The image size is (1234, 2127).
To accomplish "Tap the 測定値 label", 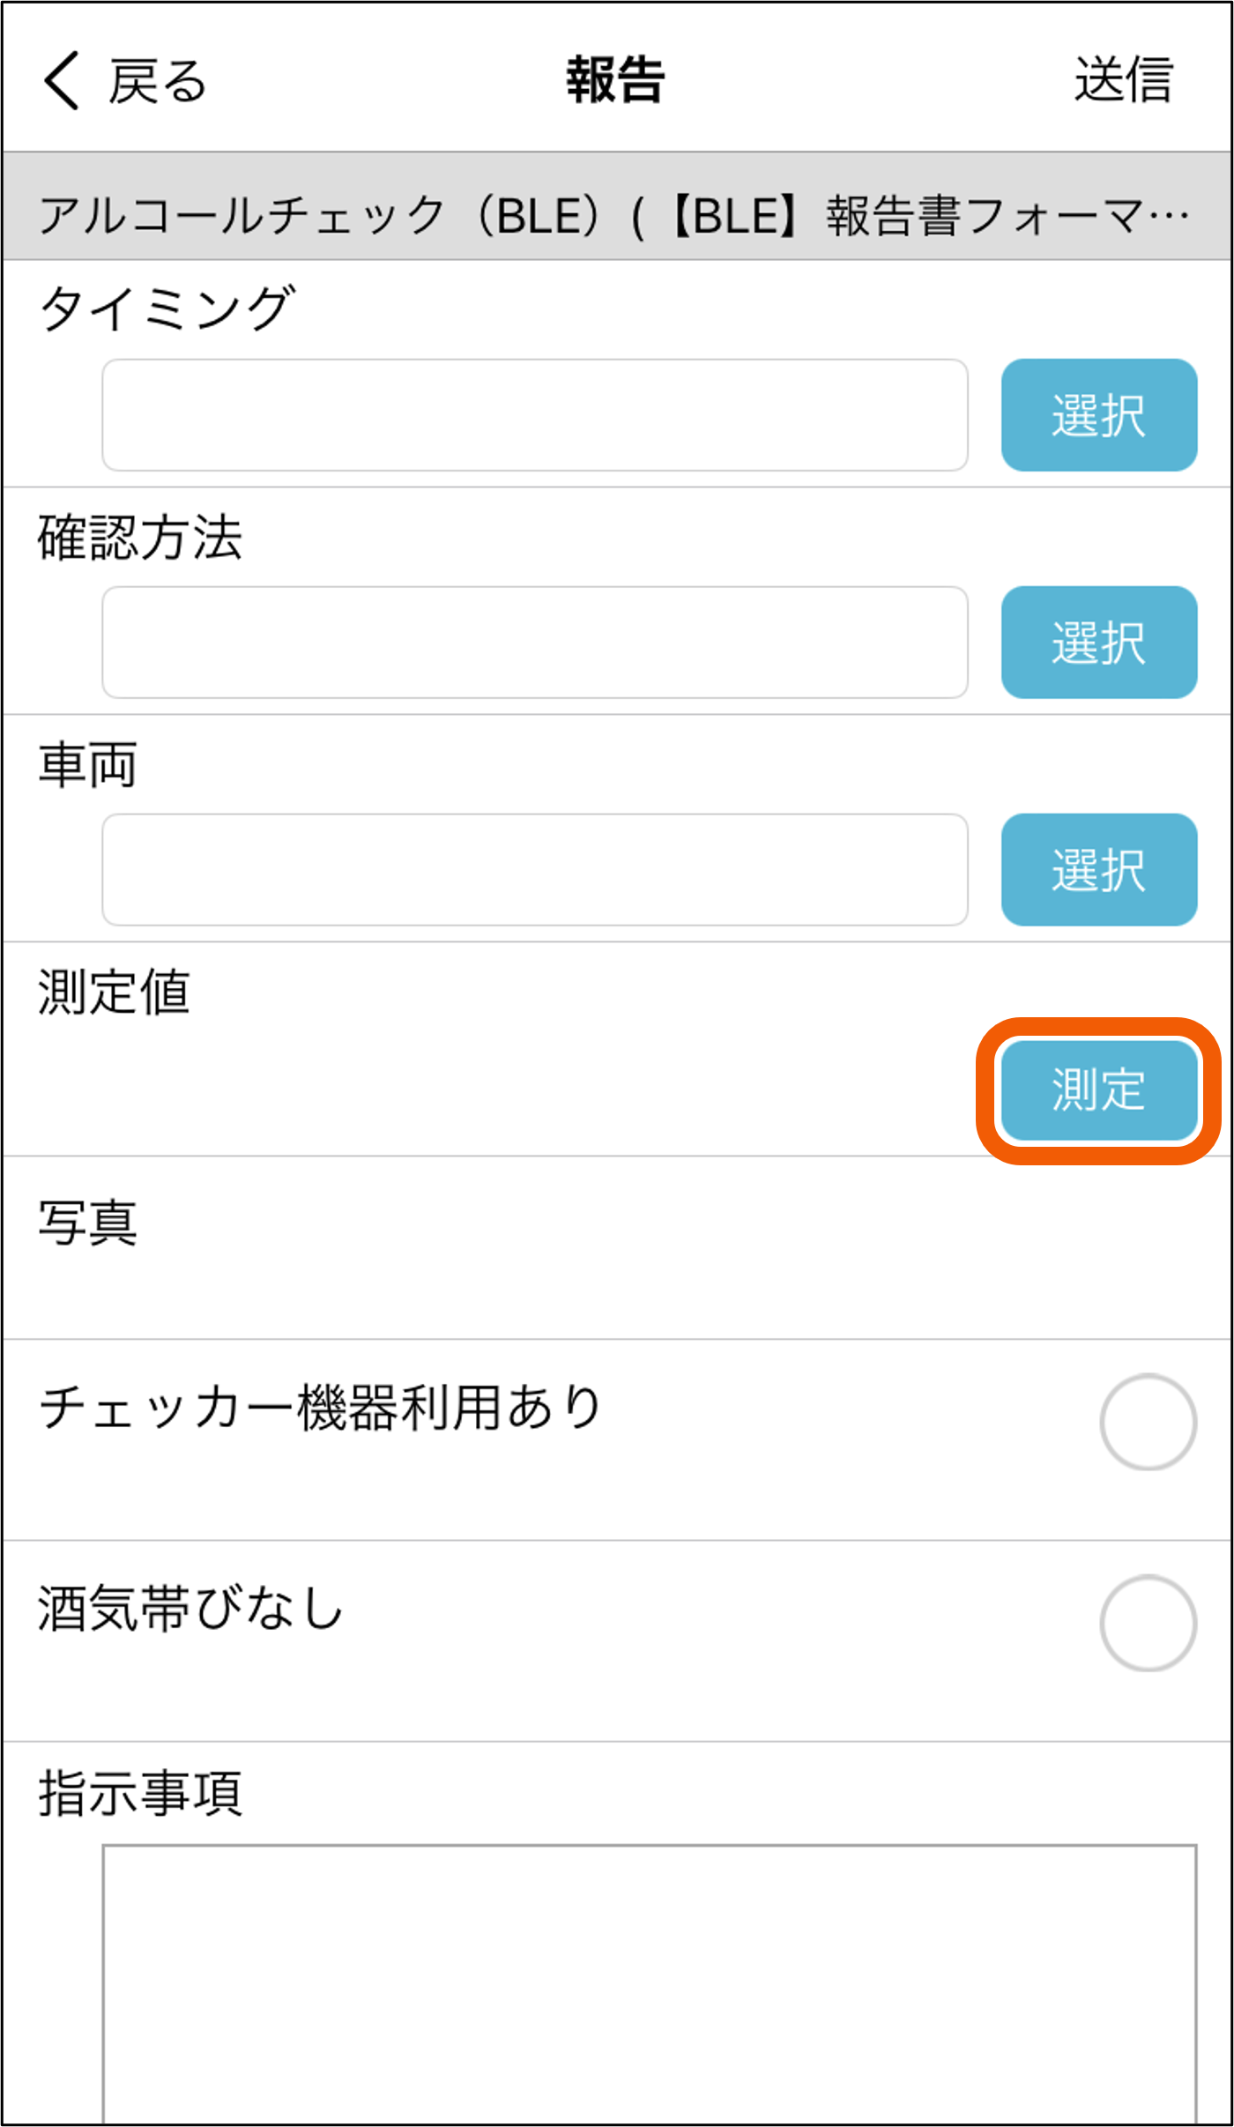I will (115, 993).
